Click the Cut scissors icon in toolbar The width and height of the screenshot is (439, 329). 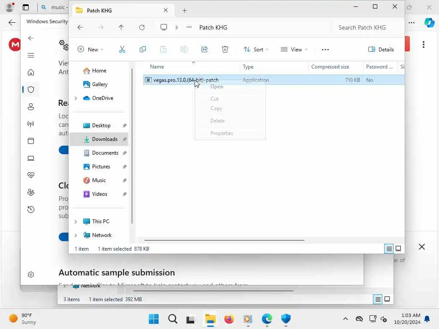[x=122, y=50]
